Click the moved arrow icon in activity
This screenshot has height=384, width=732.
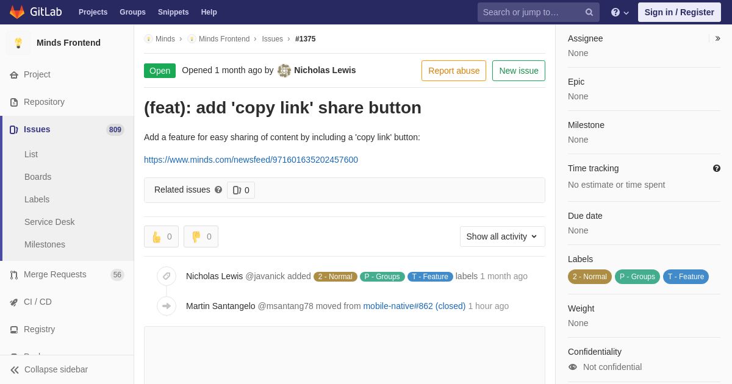[x=167, y=306]
